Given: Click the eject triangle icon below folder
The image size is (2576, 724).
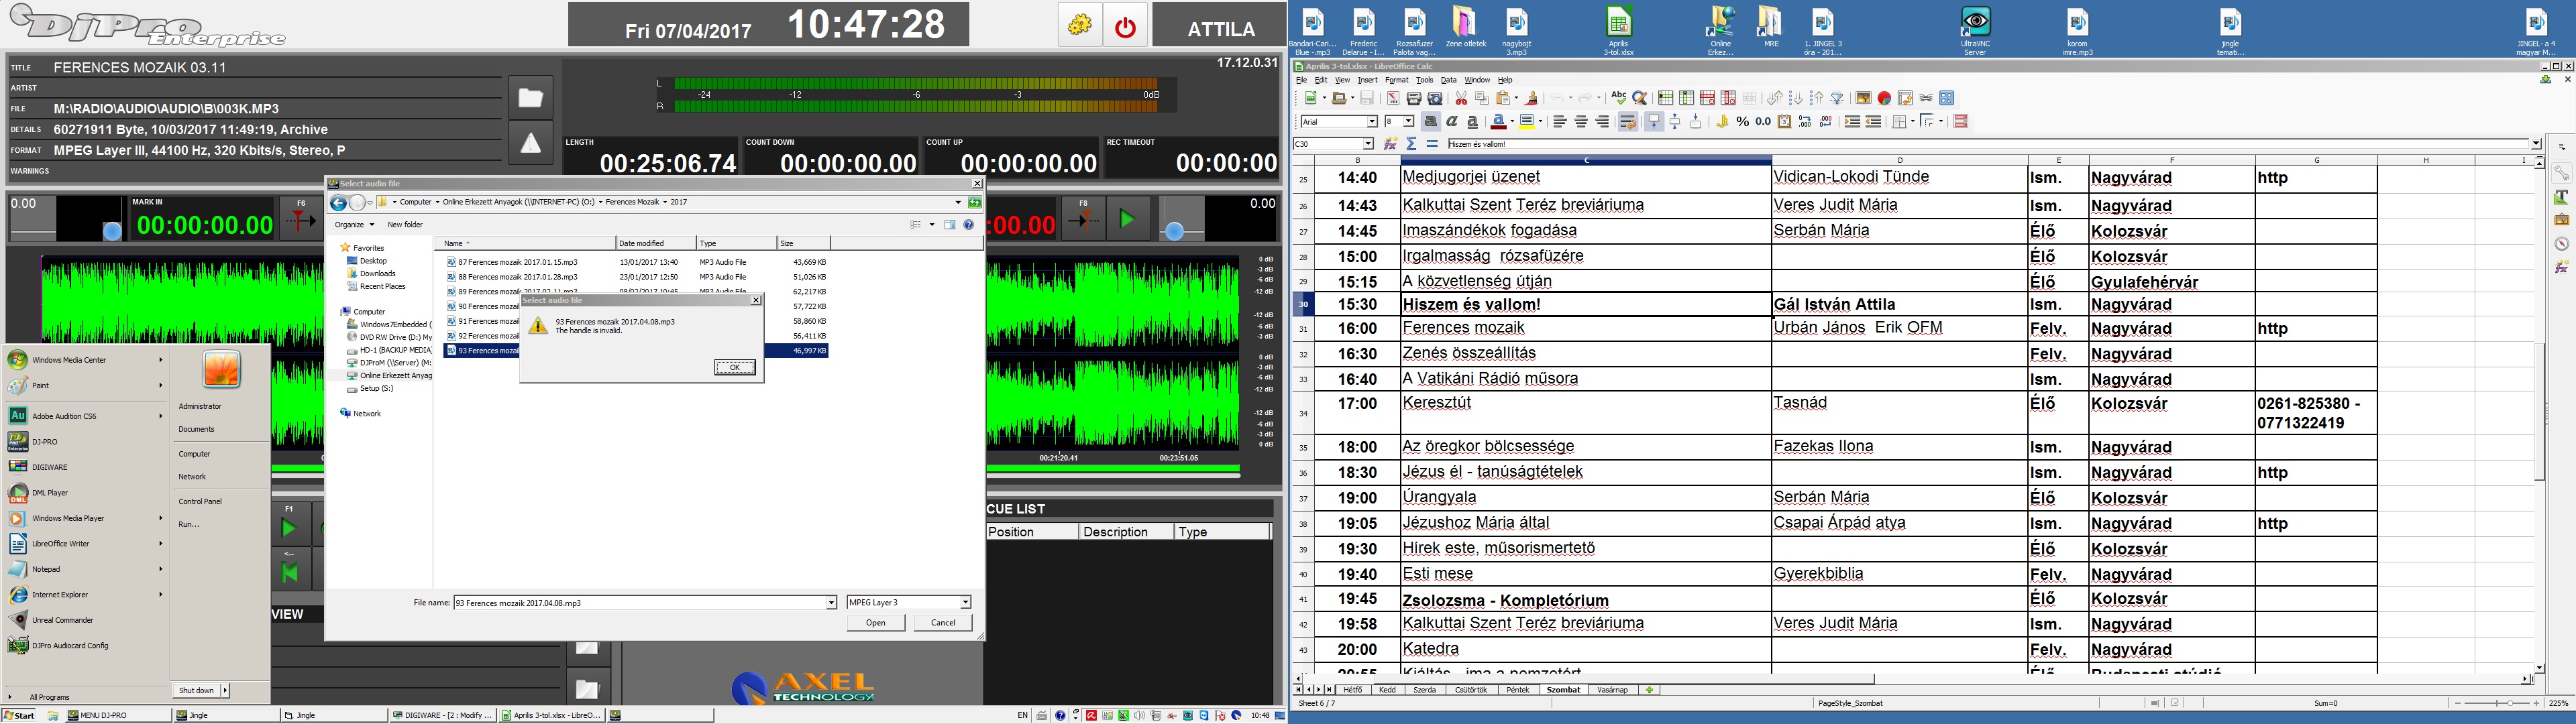Looking at the screenshot, I should (x=530, y=143).
